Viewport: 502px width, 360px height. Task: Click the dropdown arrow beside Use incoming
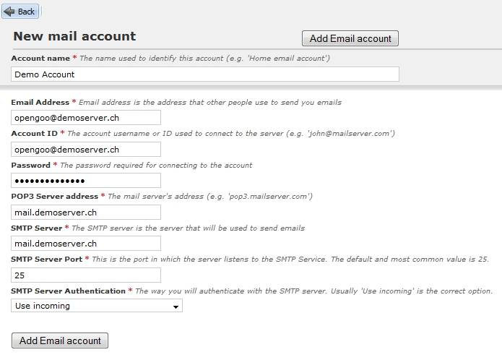(x=176, y=307)
